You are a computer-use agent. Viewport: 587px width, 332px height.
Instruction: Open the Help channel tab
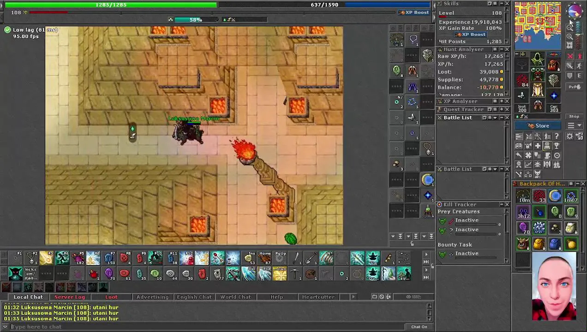(277, 297)
